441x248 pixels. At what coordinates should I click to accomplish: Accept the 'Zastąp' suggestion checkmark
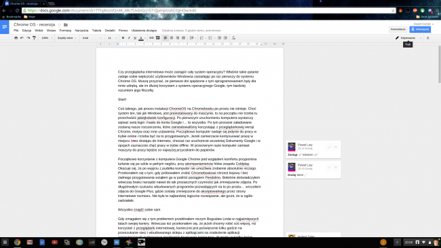tap(329, 147)
